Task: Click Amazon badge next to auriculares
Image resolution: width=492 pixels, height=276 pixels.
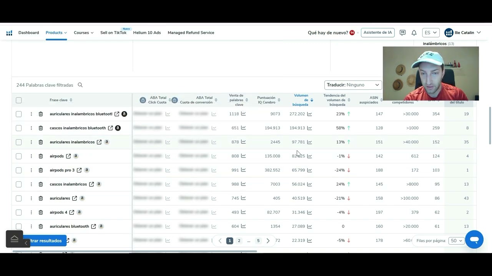Action: tap(82, 198)
